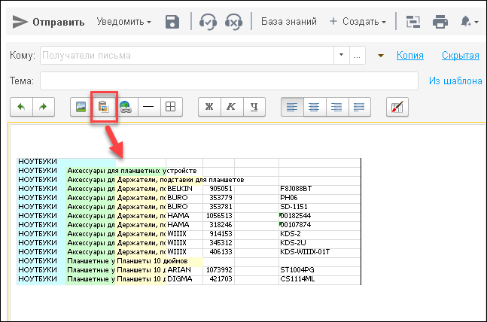Toggle italic К formatting
This screenshot has height=322, width=487.
tap(231, 107)
